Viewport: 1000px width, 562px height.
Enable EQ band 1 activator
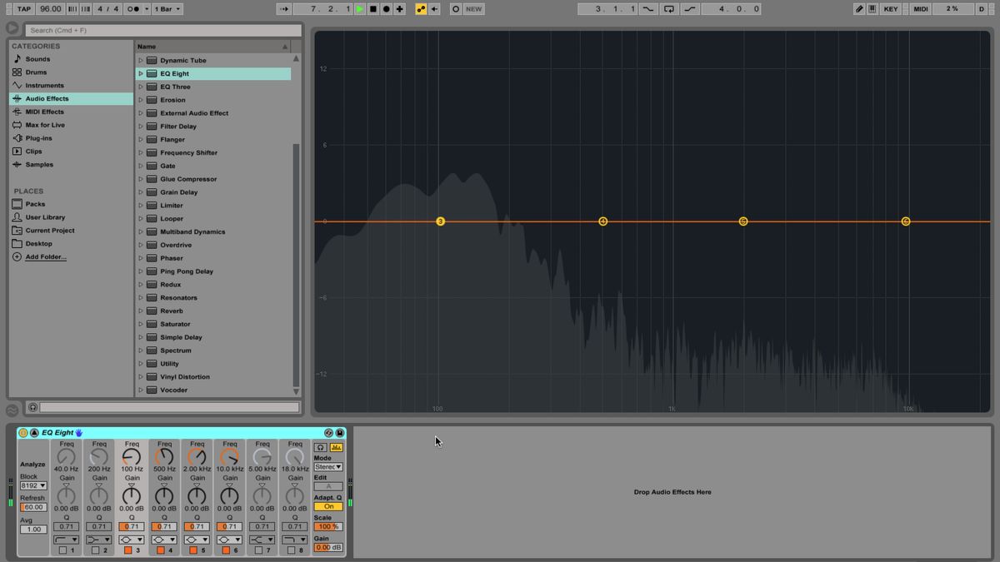tap(62, 550)
